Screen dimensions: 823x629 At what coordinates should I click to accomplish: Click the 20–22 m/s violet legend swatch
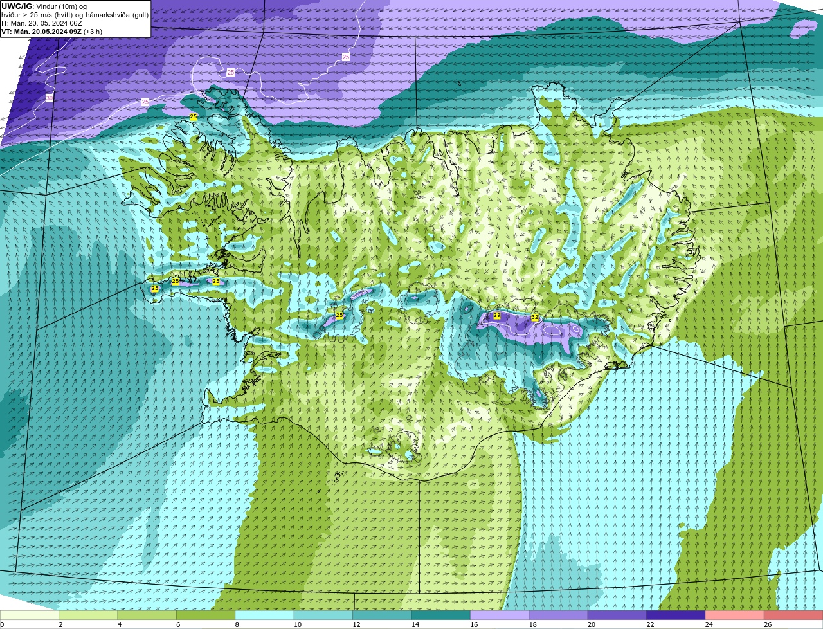click(617, 615)
